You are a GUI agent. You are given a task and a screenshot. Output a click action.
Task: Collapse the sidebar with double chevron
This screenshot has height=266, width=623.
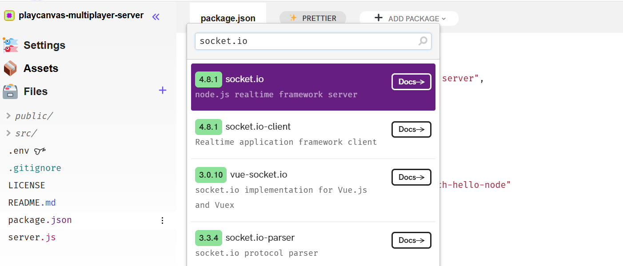pyautogui.click(x=156, y=17)
